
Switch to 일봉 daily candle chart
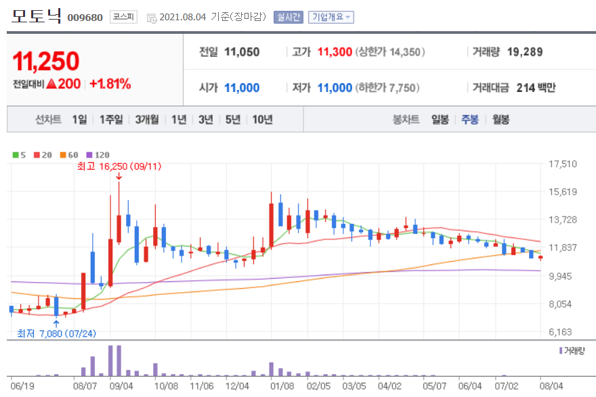click(x=440, y=120)
